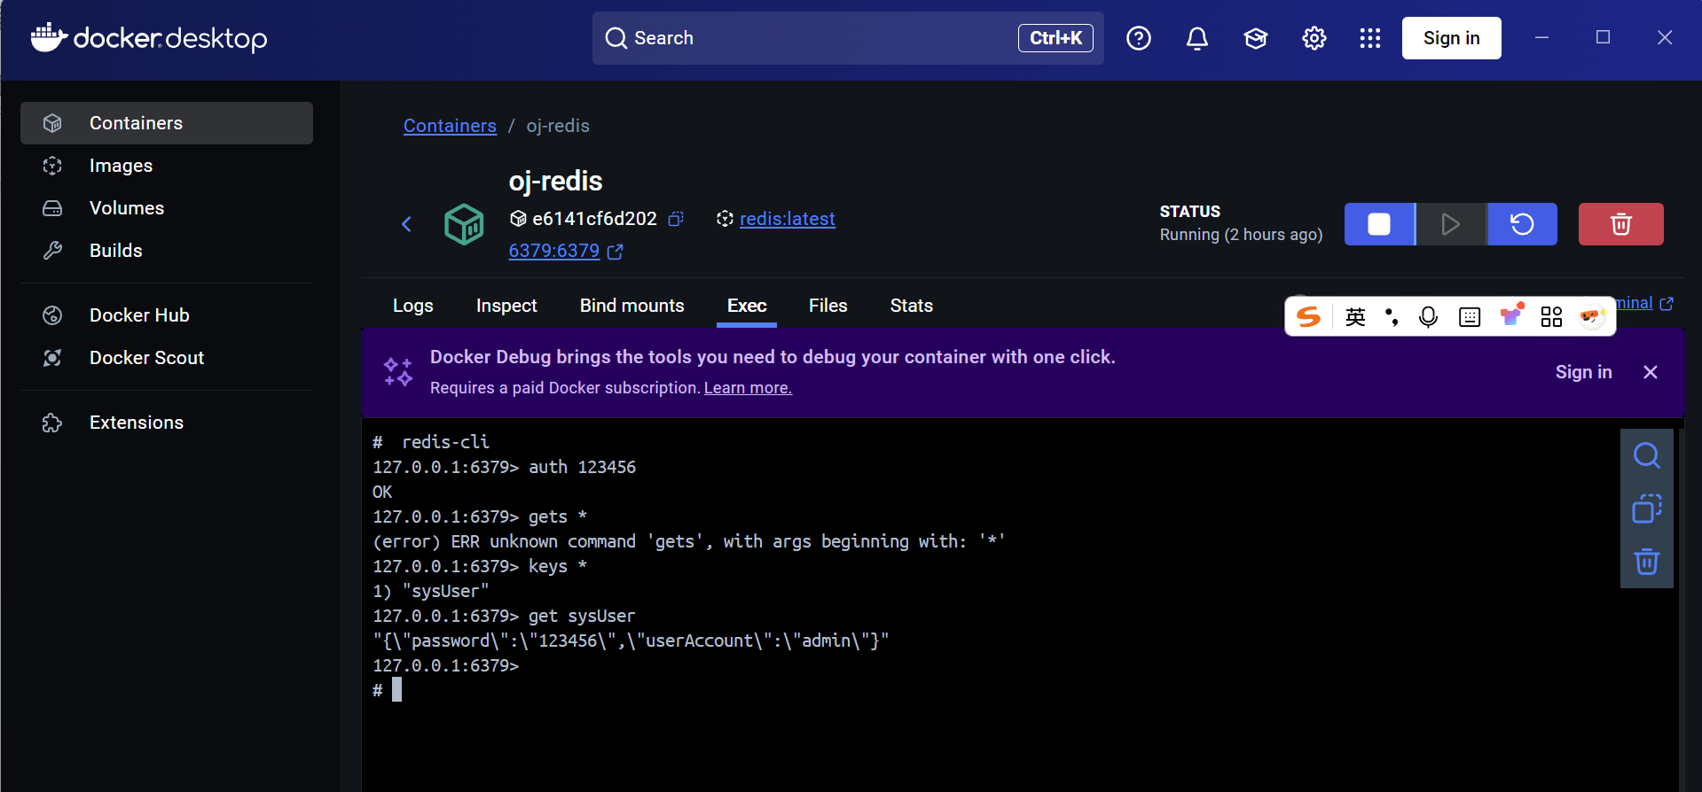Screen dimensions: 1702x792
Task: Delete the oj-redis container
Action: point(1620,224)
